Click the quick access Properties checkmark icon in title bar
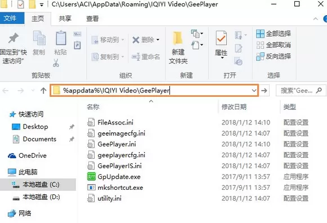The image size is (327, 223). [20, 4]
